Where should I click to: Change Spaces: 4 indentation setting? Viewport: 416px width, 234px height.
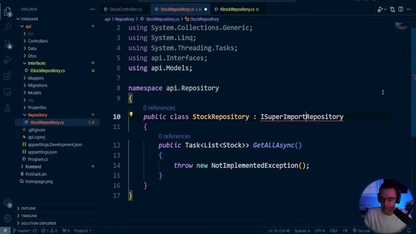click(302, 231)
